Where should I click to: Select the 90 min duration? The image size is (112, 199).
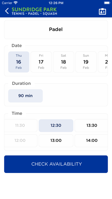[25, 96]
